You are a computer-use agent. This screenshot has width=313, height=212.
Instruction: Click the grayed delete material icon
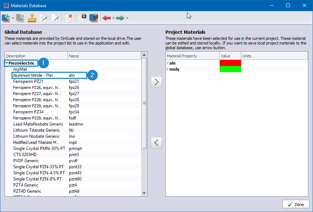(x=20, y=18)
